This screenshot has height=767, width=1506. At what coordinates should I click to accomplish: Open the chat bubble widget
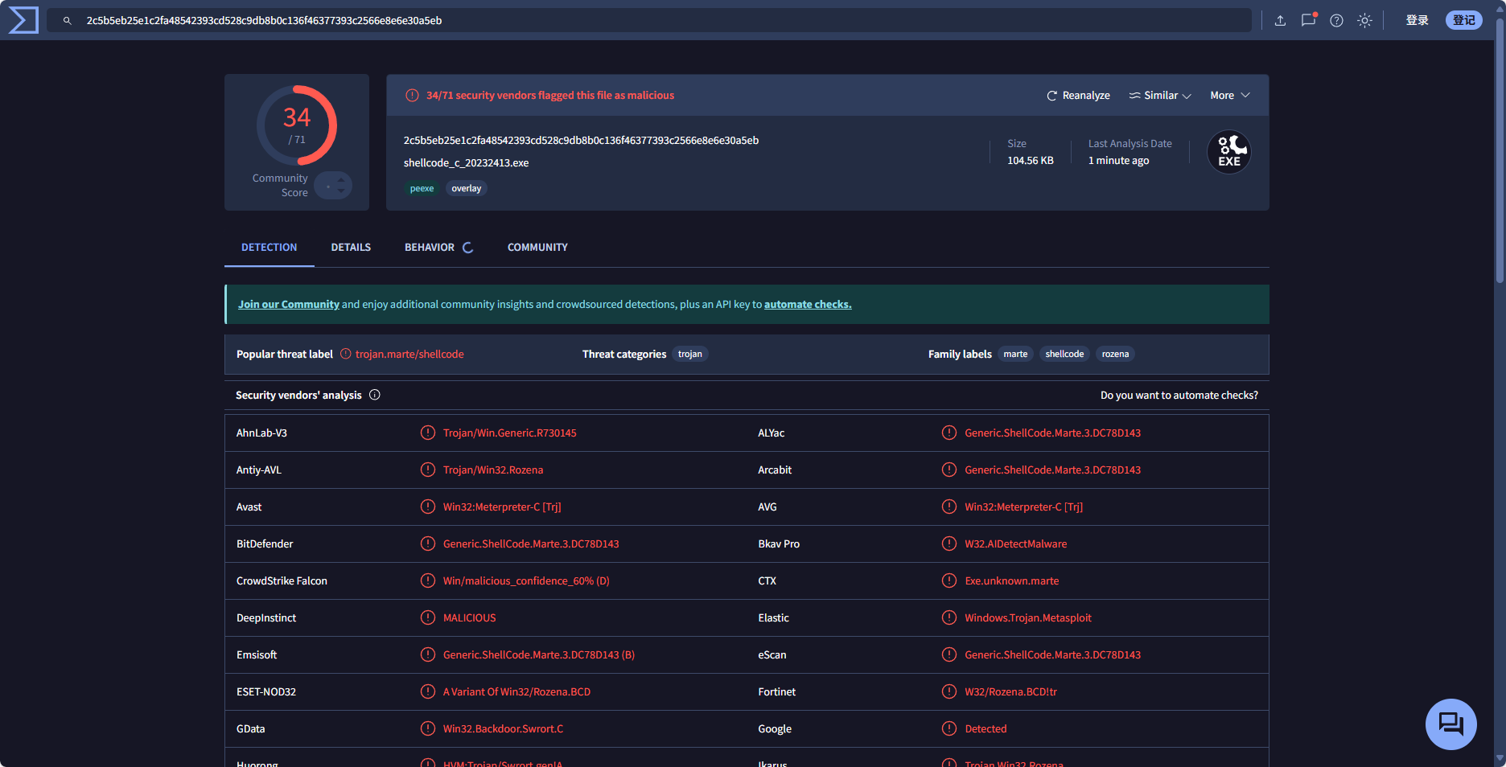[x=1451, y=724]
